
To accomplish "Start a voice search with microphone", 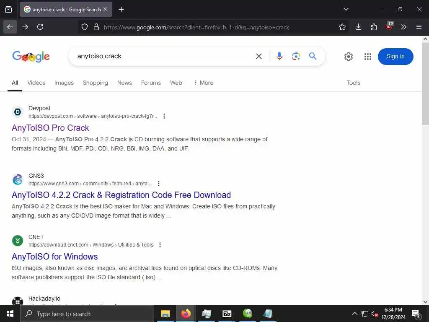I will point(279,56).
